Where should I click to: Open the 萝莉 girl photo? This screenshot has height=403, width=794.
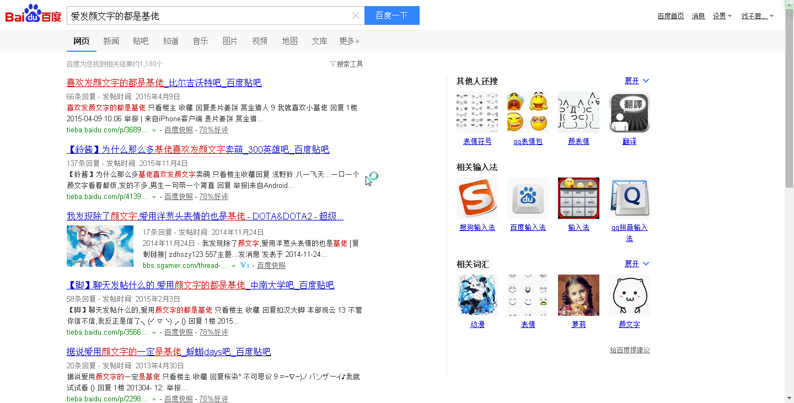coord(578,295)
